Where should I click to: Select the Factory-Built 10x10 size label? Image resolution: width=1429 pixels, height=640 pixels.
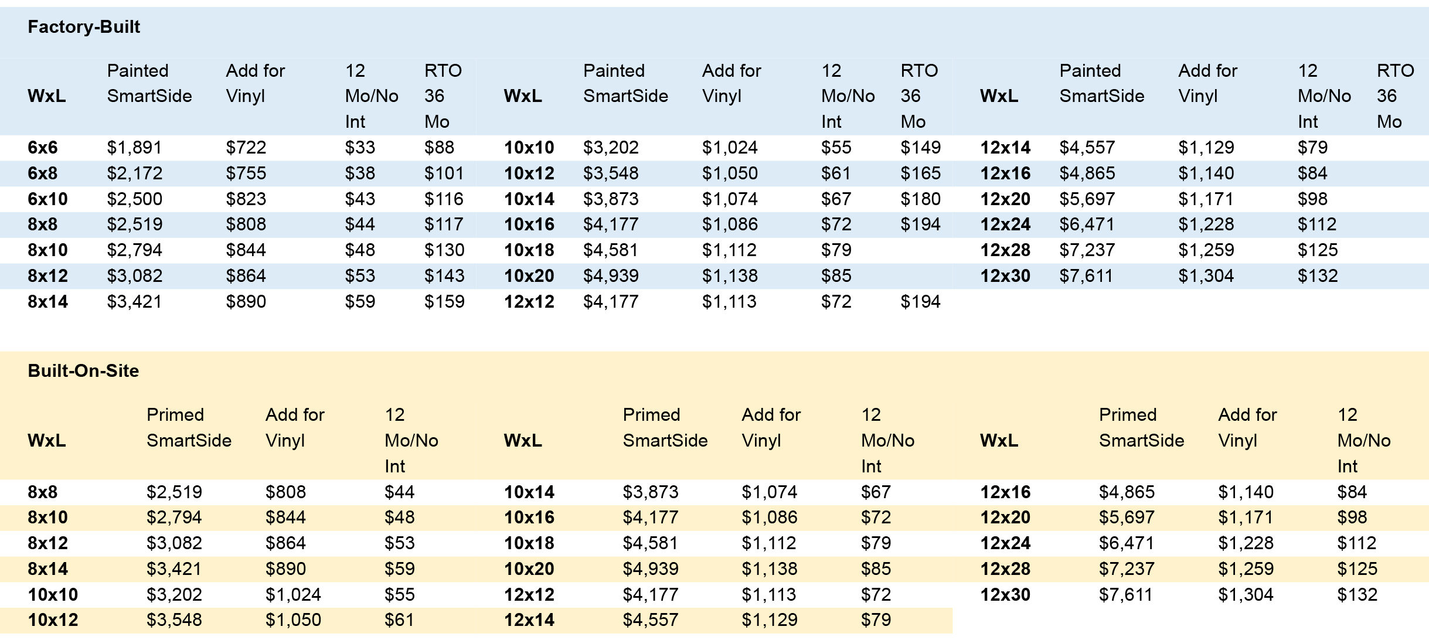(529, 148)
